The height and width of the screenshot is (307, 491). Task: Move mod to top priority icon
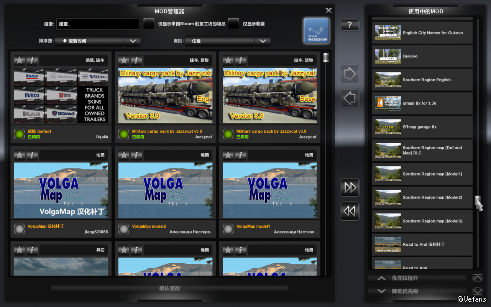(x=477, y=278)
